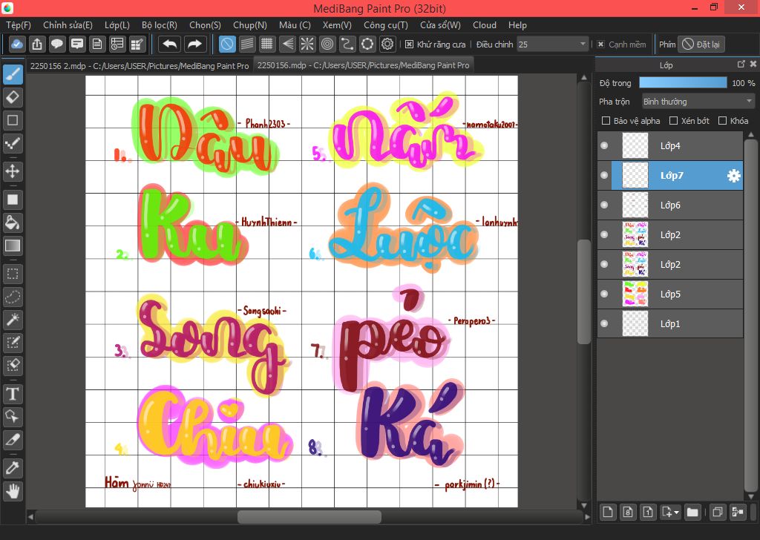This screenshot has width=760, height=540.
Task: Open Tệp(F) menu
Action: 19,25
